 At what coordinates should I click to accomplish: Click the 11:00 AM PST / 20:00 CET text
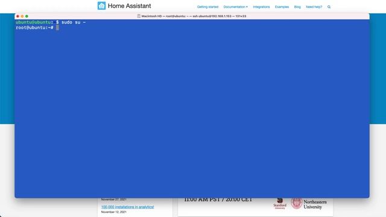point(218,200)
